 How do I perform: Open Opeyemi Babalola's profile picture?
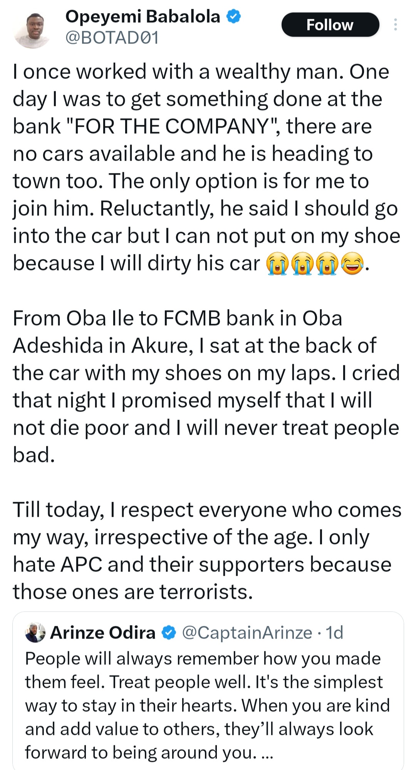pos(32,30)
